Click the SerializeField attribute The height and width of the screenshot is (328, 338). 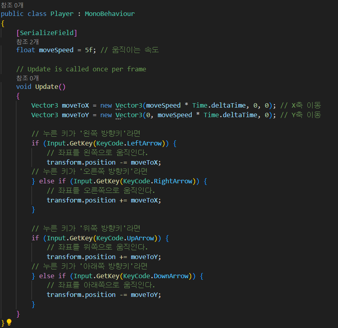[47, 33]
